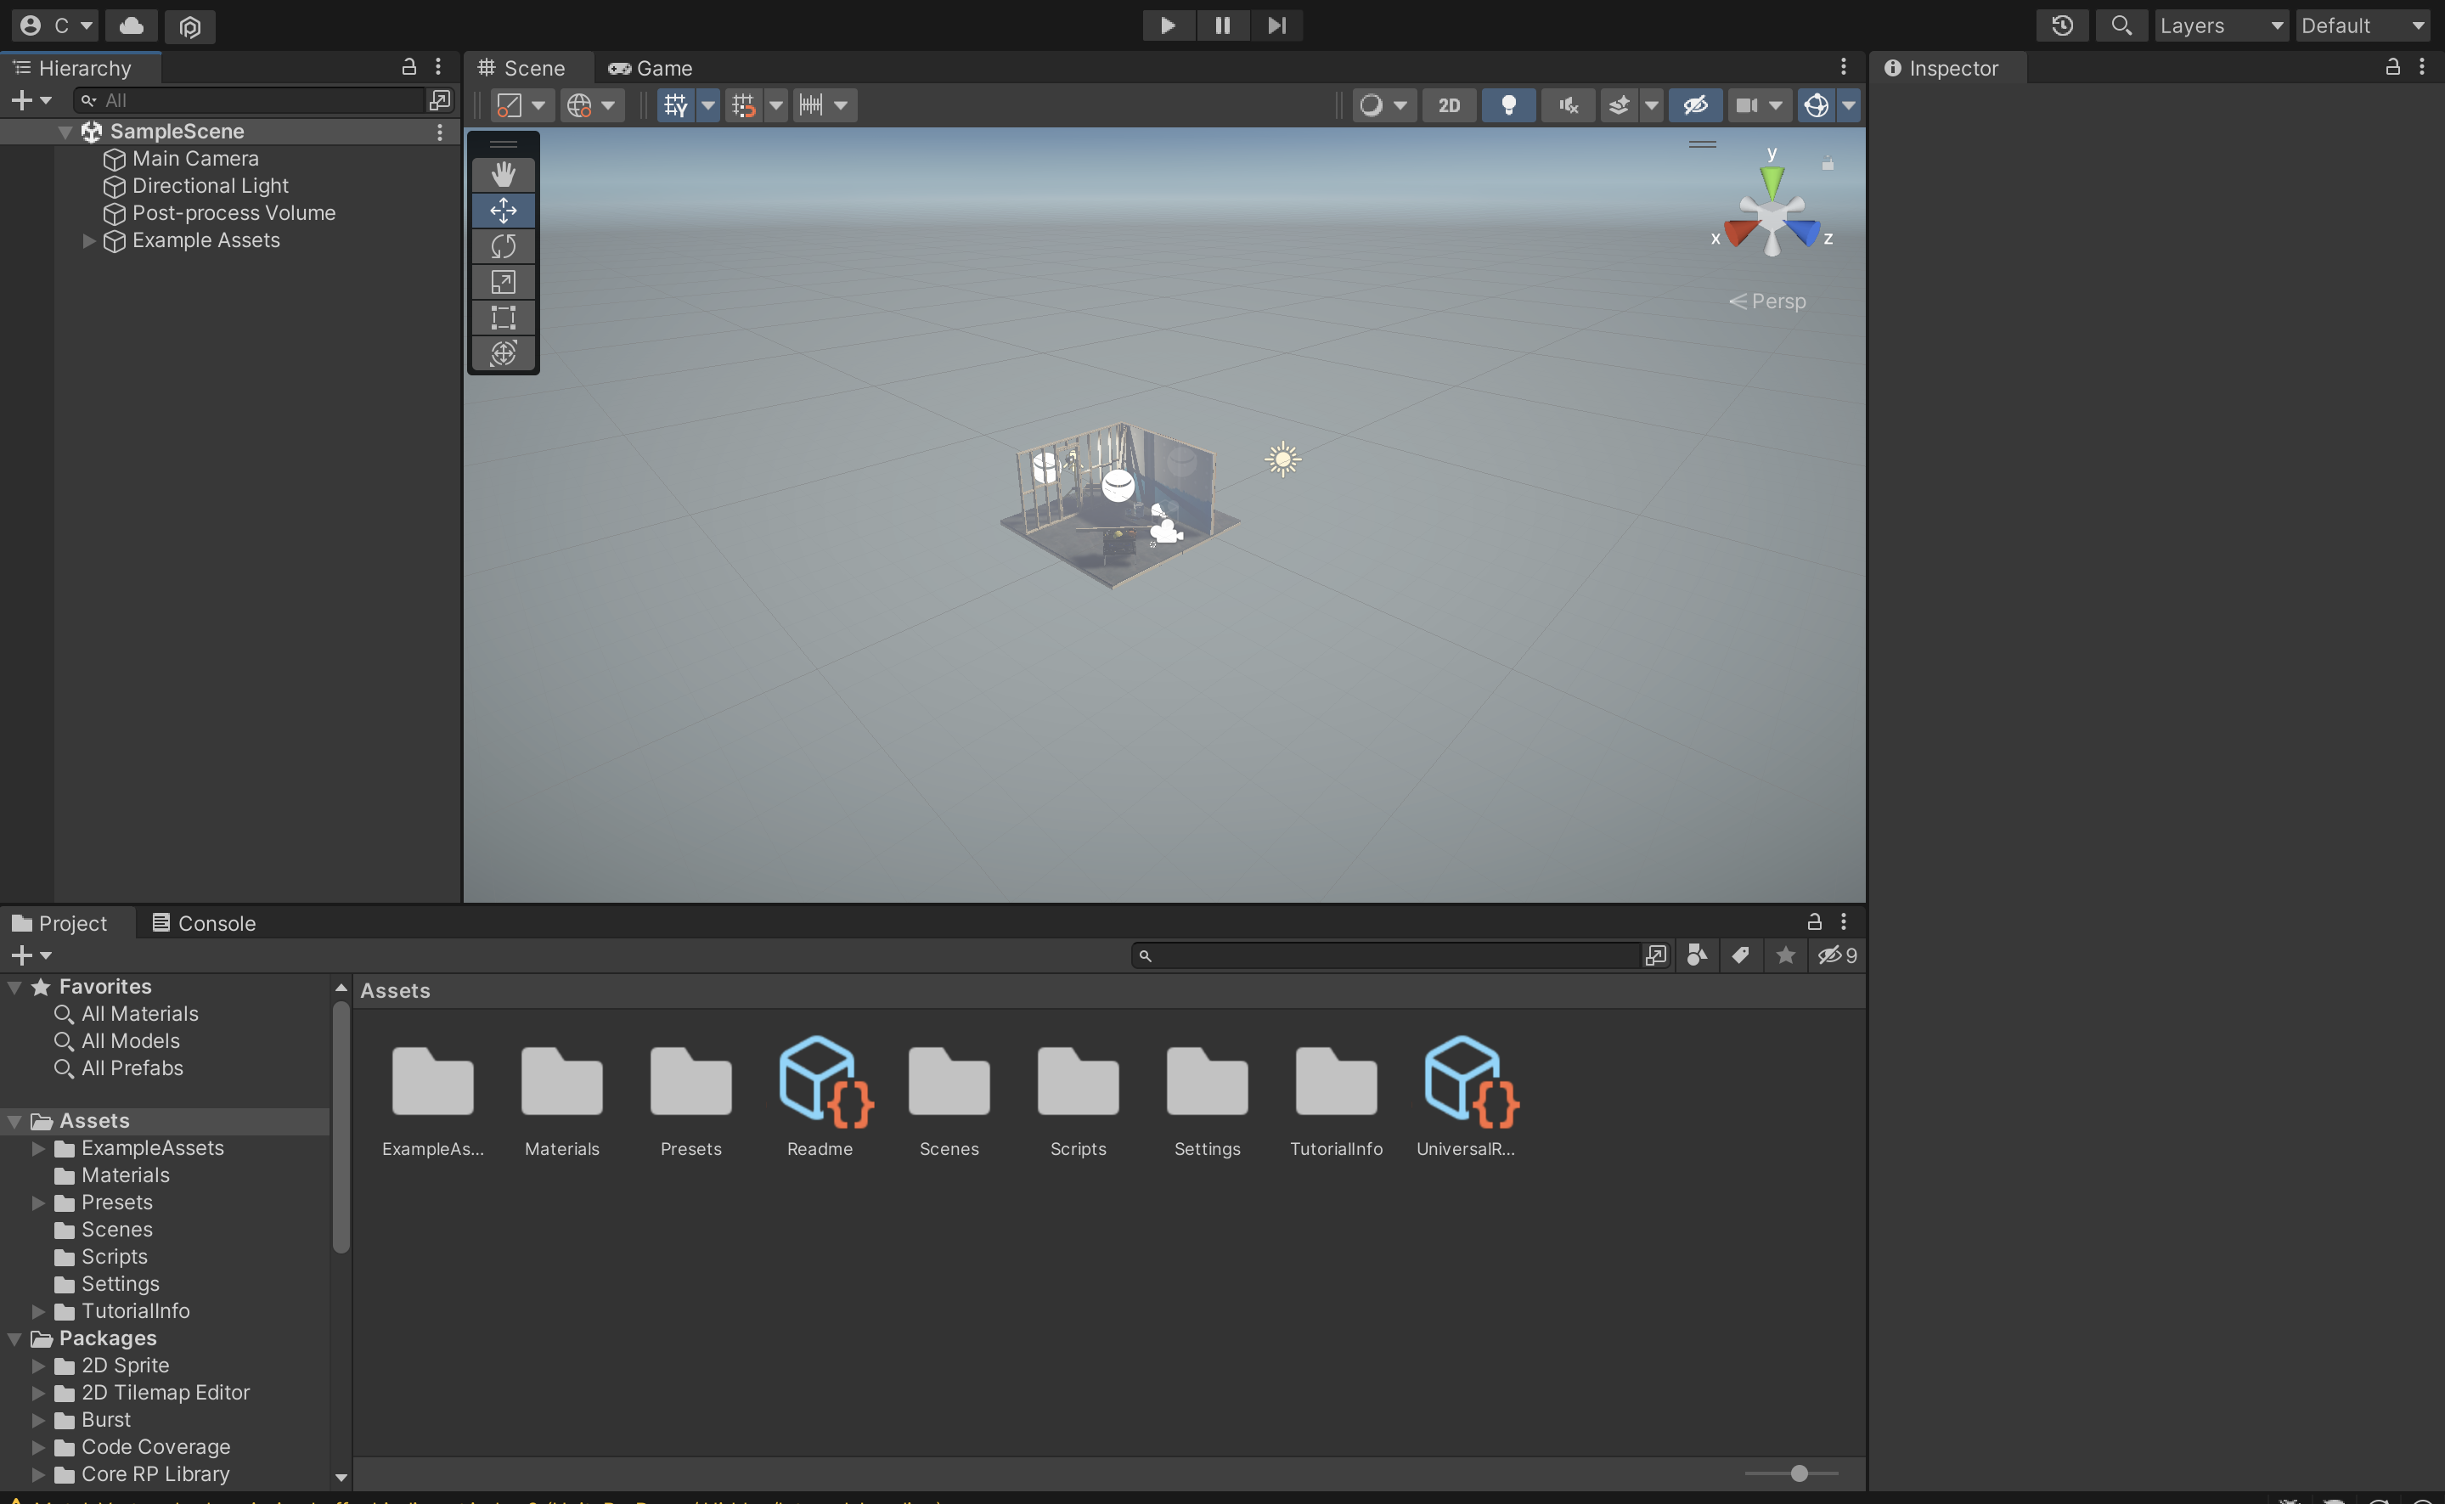Toggle hidden packages visibility count 9

(x=1837, y=956)
